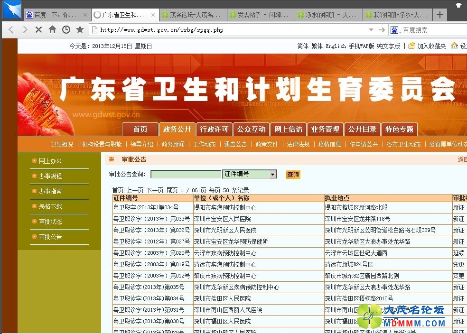Open the 疫情信息 submenu link

(330, 144)
